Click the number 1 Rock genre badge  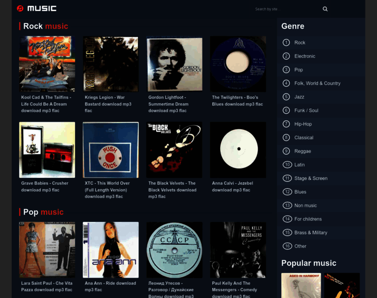tap(286, 43)
